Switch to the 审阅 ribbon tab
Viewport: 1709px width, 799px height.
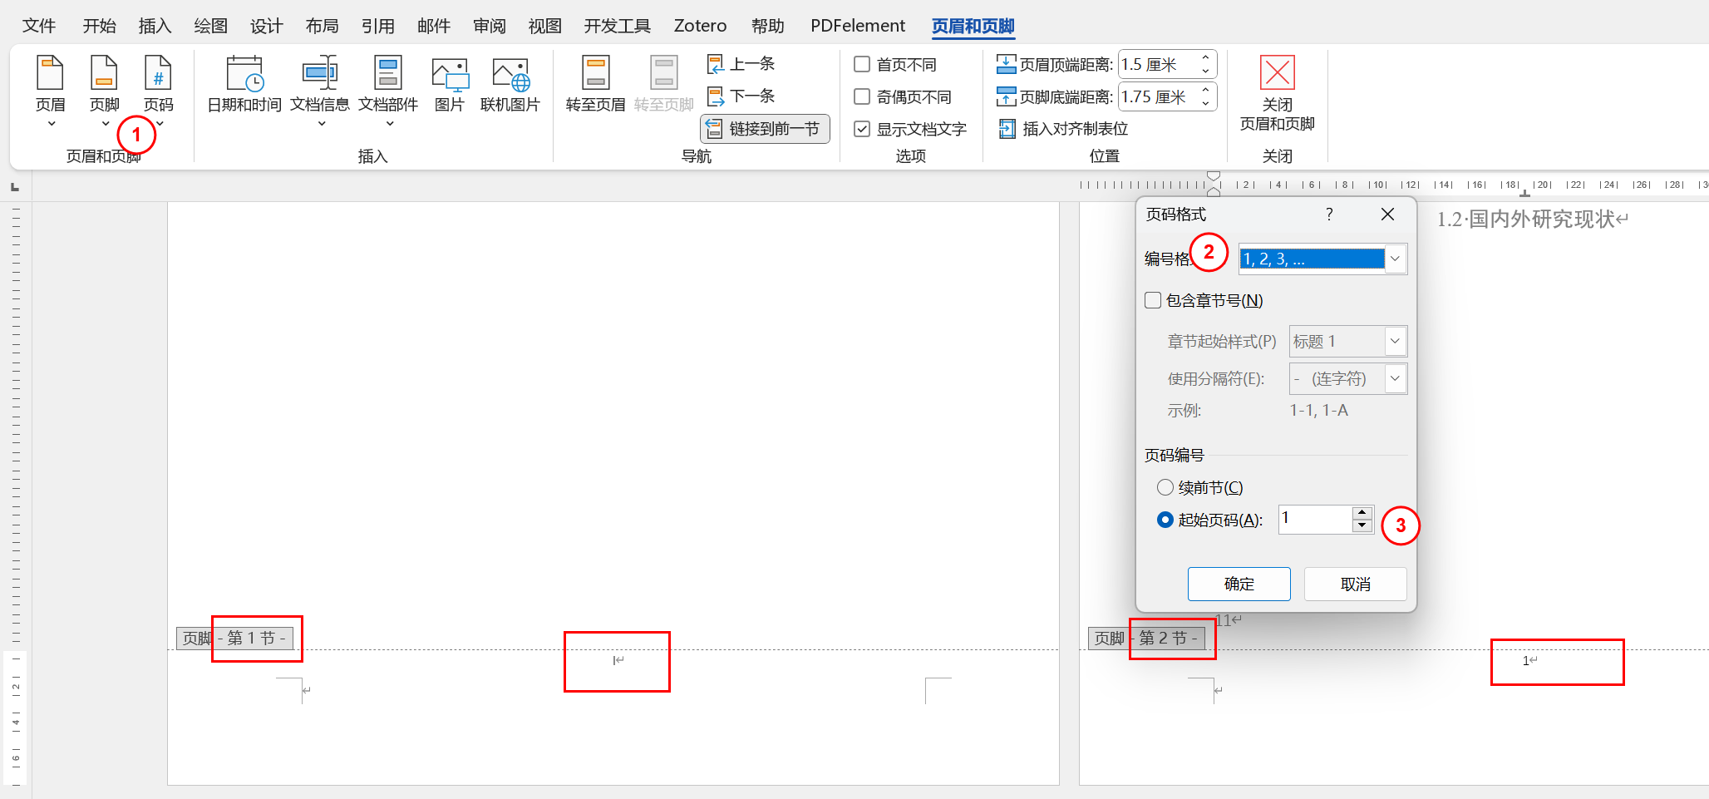(490, 26)
